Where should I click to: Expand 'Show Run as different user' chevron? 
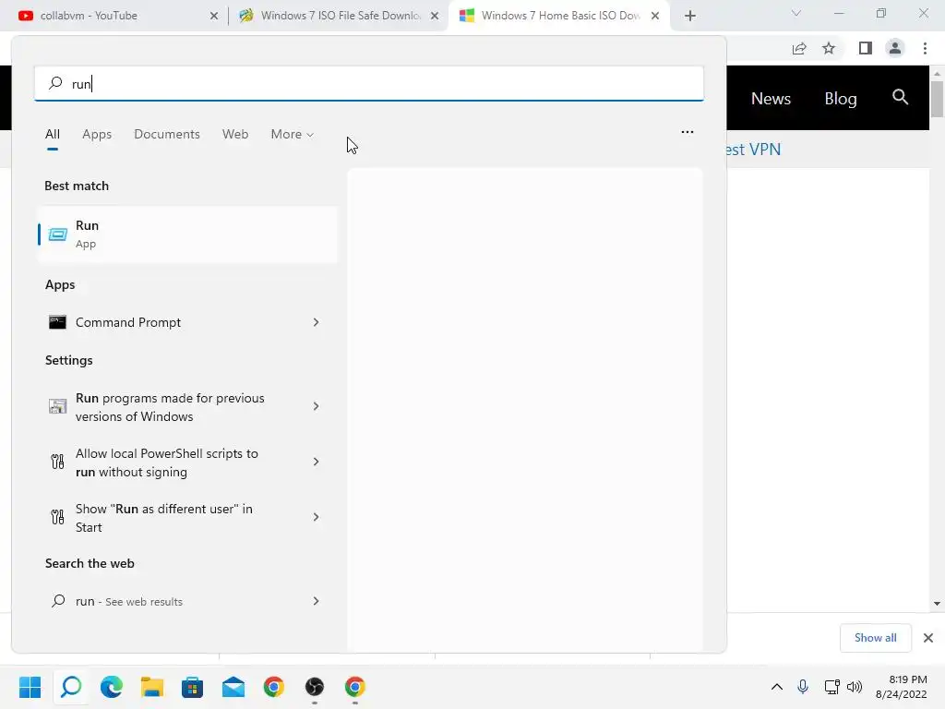(316, 517)
